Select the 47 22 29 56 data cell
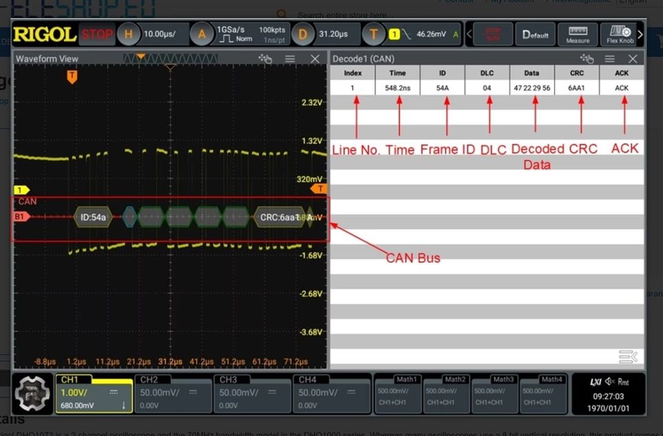The height and width of the screenshot is (436, 663). click(x=532, y=88)
